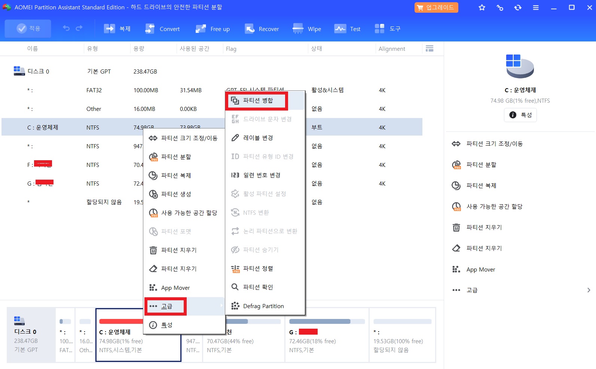Select 레이블 변경 in submenu

point(265,138)
